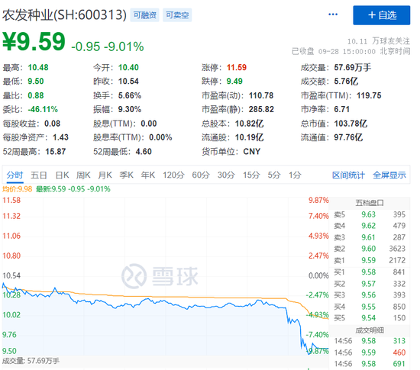Select the 卖3 order row at 9.61

click(370, 237)
